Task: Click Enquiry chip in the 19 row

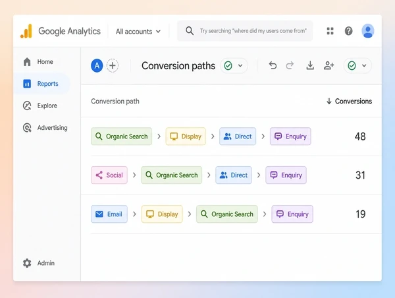Action: coord(292,214)
